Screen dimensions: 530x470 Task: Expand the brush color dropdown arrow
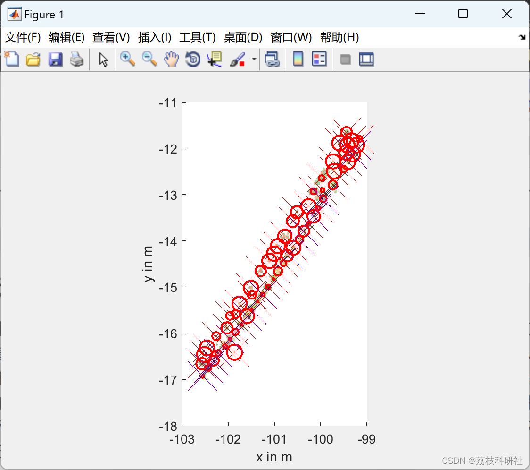(x=254, y=60)
